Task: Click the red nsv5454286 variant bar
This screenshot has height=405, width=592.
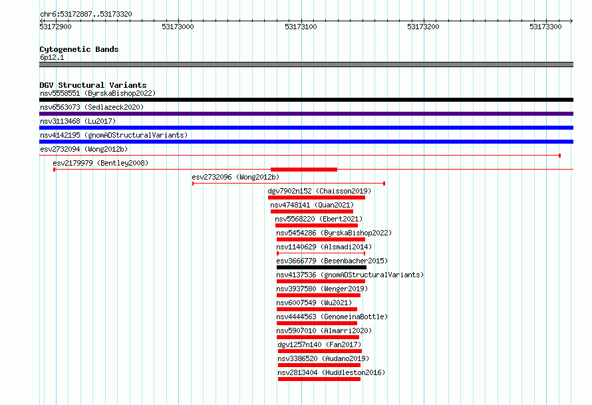Action: (321, 239)
